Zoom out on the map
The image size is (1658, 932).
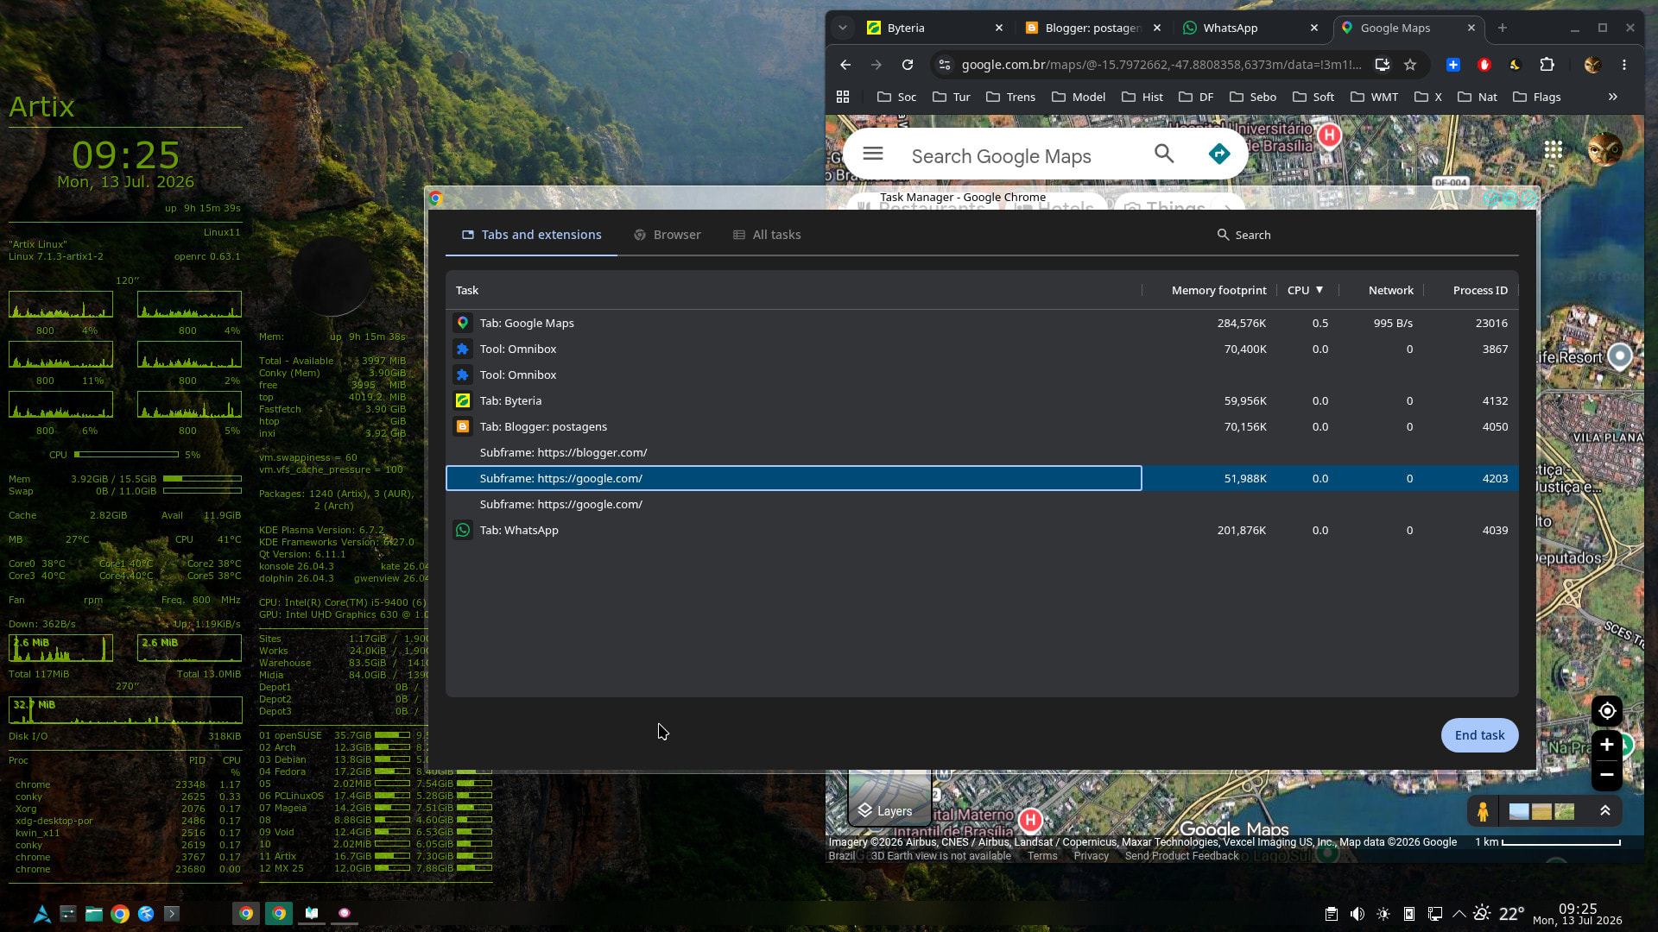[1607, 775]
